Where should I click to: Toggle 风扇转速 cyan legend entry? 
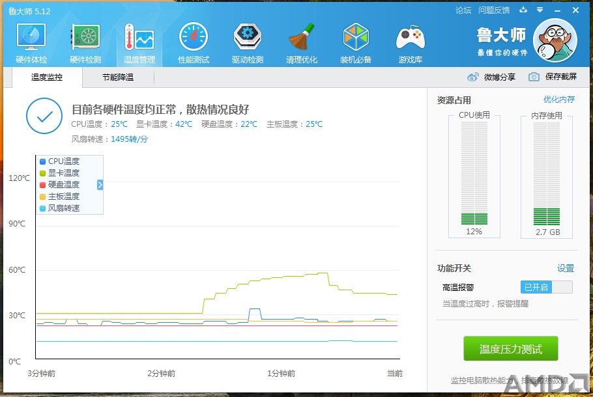(60, 208)
